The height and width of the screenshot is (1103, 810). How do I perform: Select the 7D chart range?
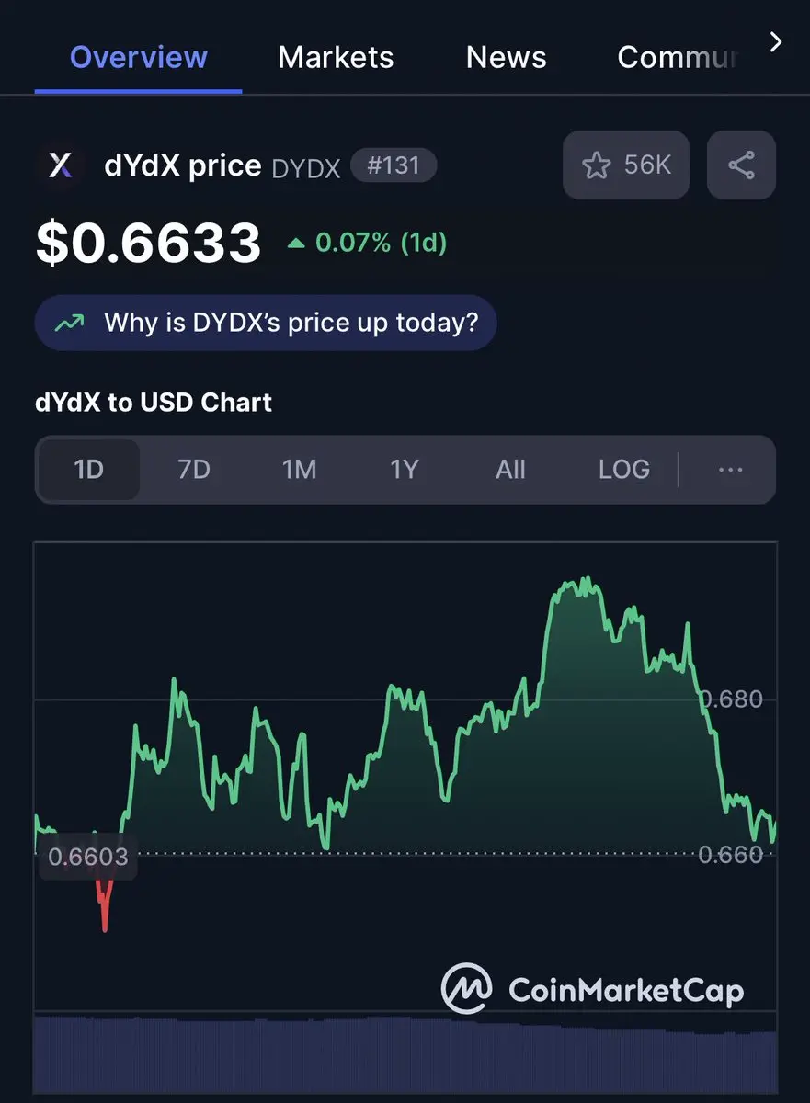tap(193, 470)
